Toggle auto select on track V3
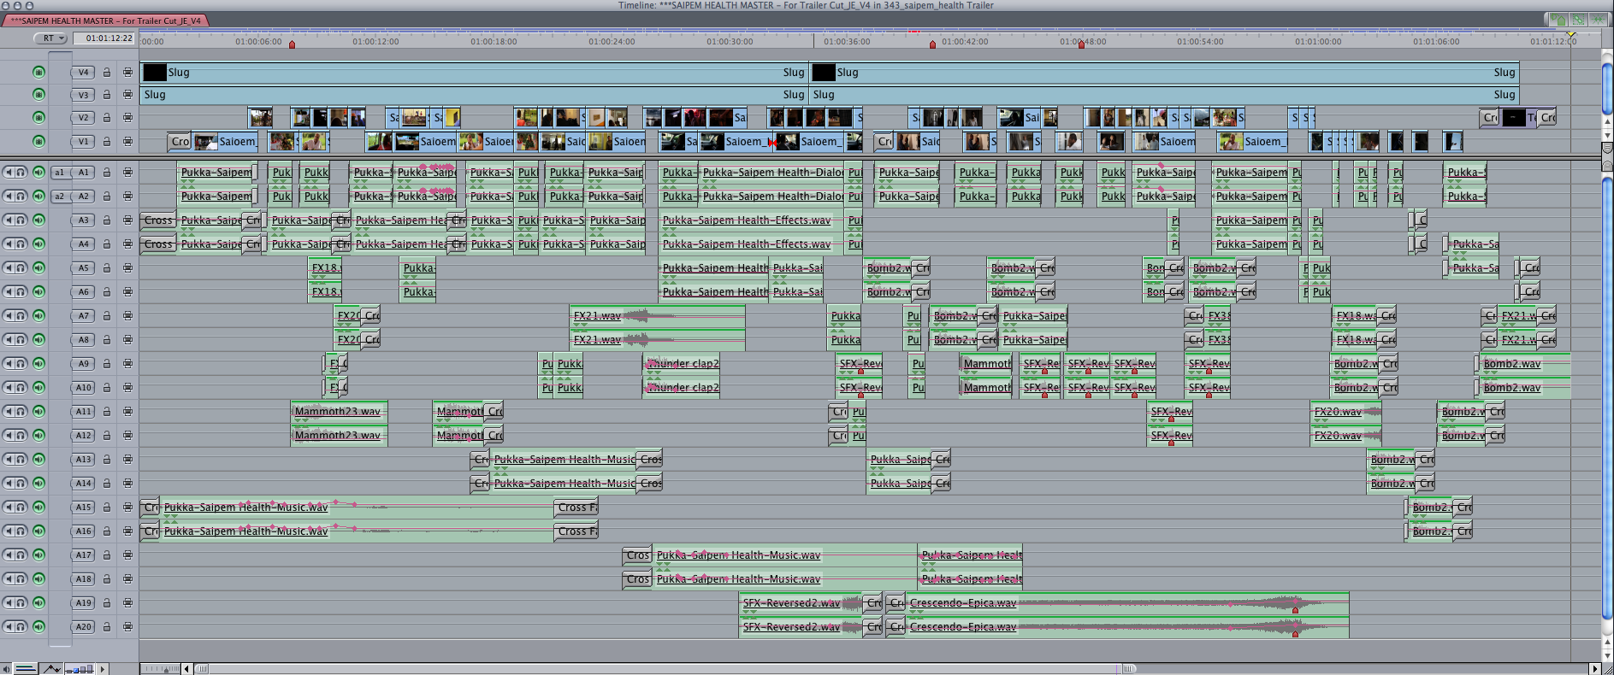 pyautogui.click(x=127, y=95)
